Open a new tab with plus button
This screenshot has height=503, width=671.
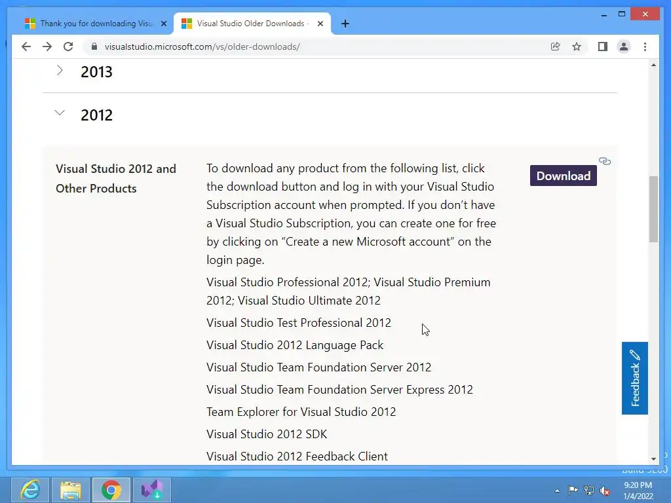tap(345, 24)
